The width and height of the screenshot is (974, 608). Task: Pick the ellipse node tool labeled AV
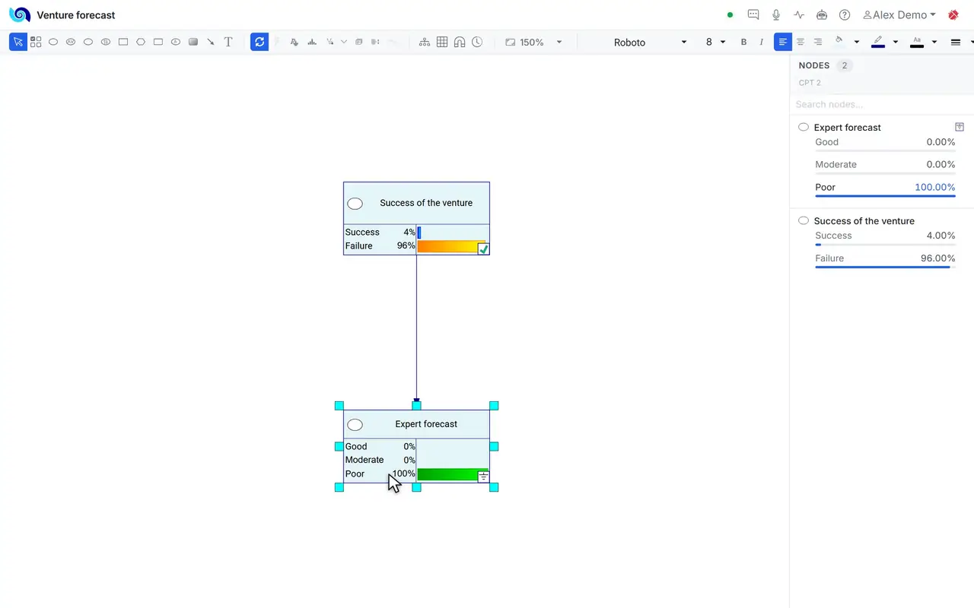point(71,42)
